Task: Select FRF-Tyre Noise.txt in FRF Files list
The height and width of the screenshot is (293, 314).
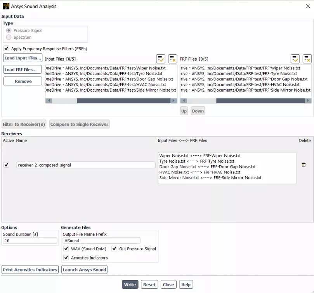Action: (246, 73)
